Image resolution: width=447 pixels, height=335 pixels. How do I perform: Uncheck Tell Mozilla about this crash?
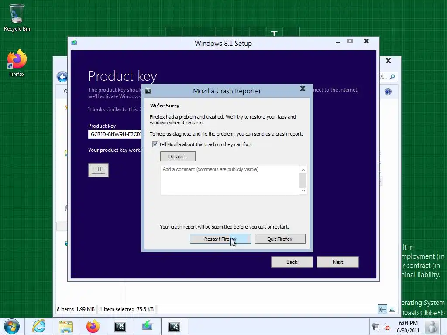click(155, 144)
